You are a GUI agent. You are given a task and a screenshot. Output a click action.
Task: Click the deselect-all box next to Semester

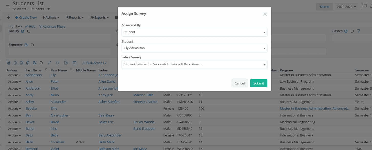coord(32,45)
